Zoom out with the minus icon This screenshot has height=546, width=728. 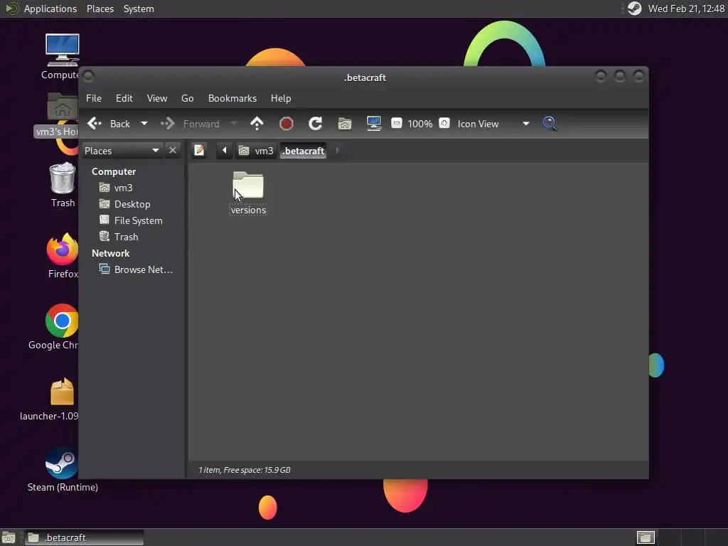coord(397,123)
